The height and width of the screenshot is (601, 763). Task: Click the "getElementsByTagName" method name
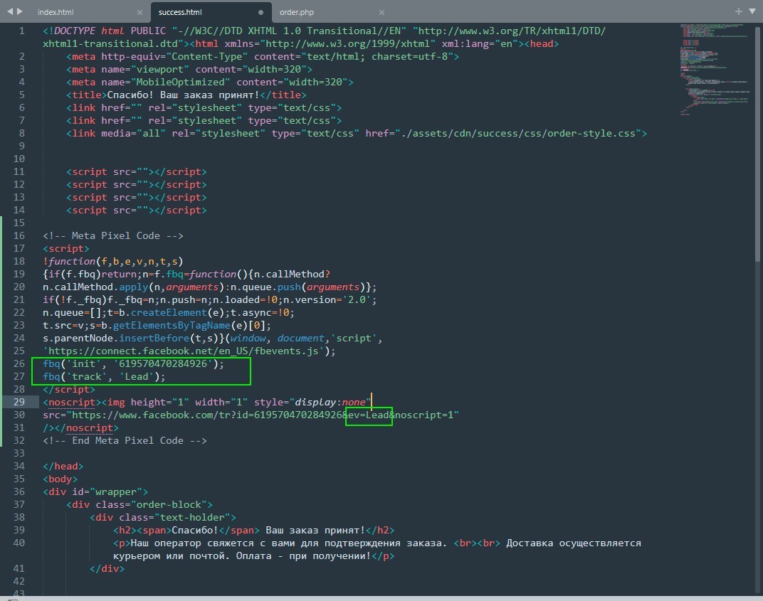click(172, 325)
